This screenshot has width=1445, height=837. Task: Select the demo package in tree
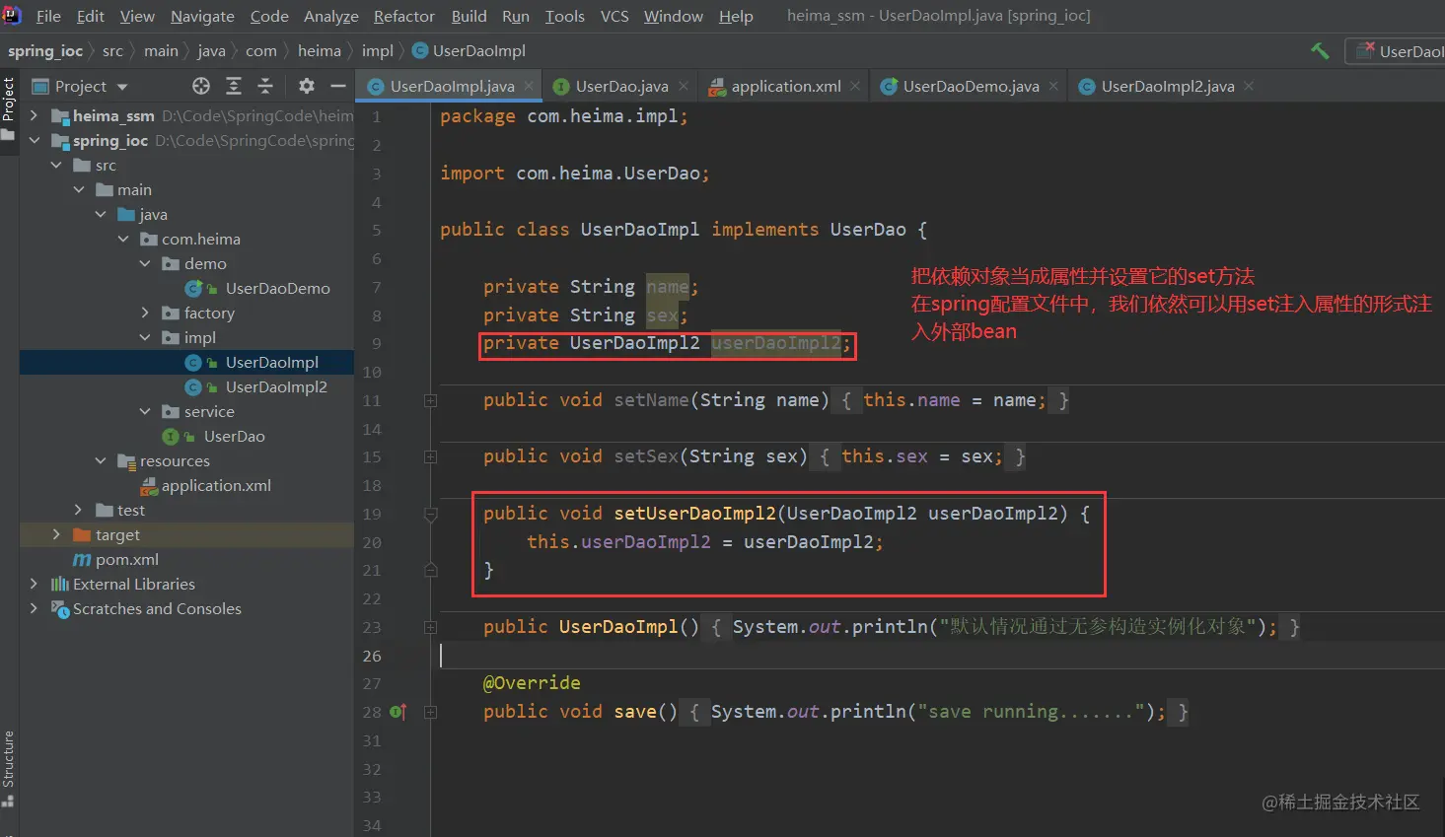tap(205, 263)
